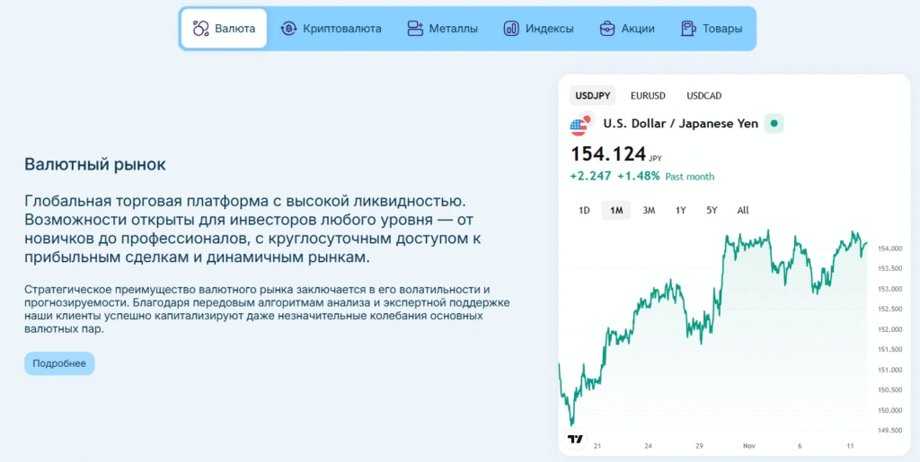Click the Металлы metals bars icon
920x462 pixels.
point(414,29)
